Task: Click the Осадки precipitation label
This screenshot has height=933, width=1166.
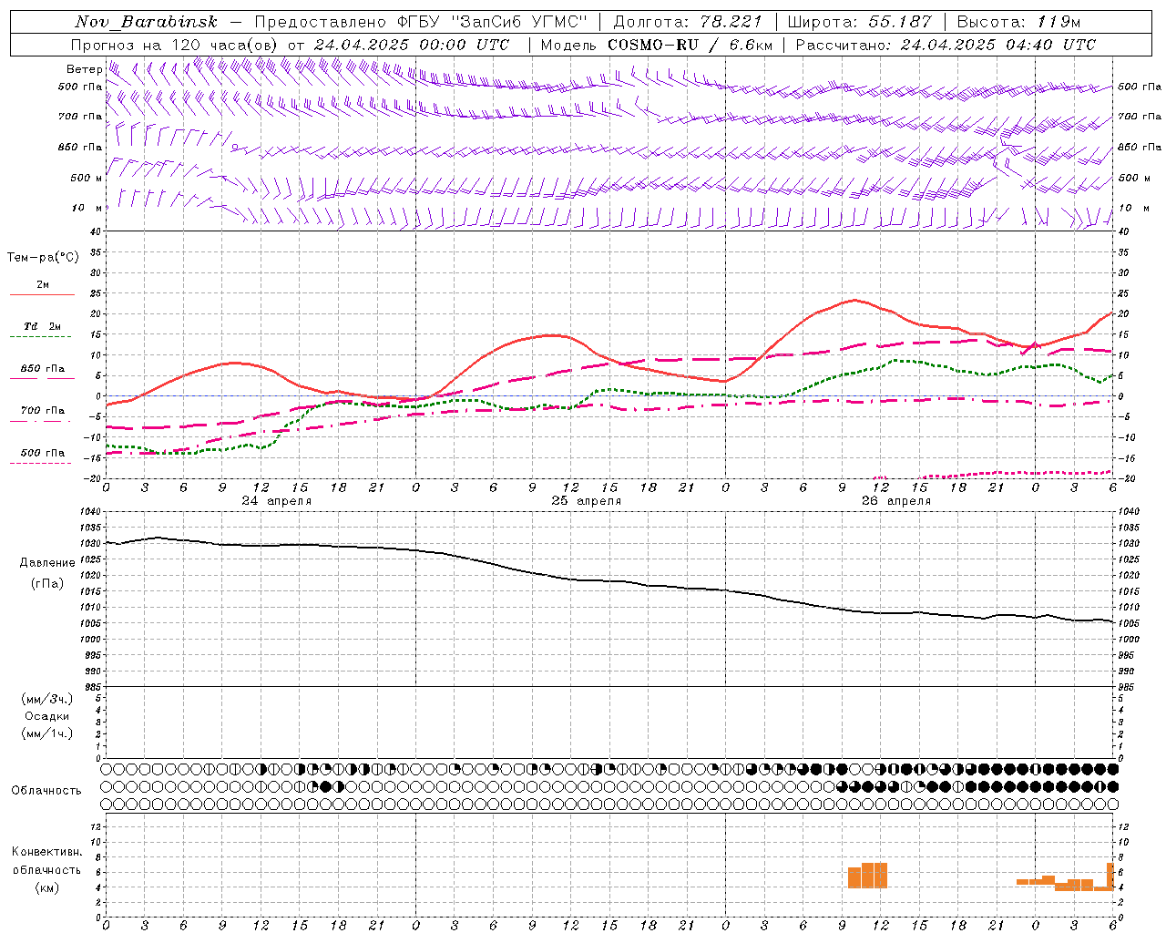Action: pyautogui.click(x=47, y=716)
